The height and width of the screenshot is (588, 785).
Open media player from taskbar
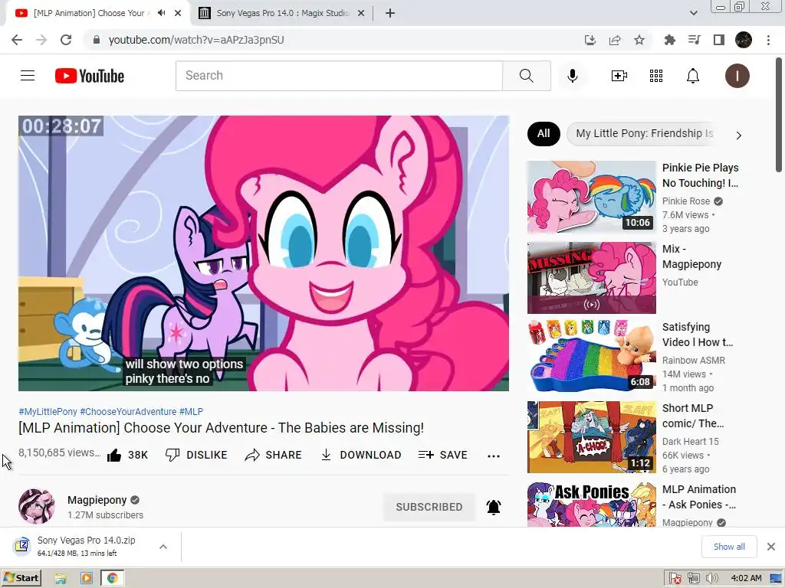87,579
